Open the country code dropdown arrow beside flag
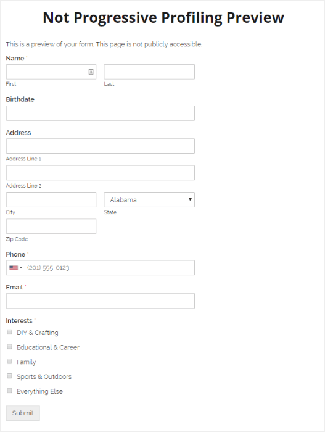This screenshot has width=325, height=432. pyautogui.click(x=21, y=267)
